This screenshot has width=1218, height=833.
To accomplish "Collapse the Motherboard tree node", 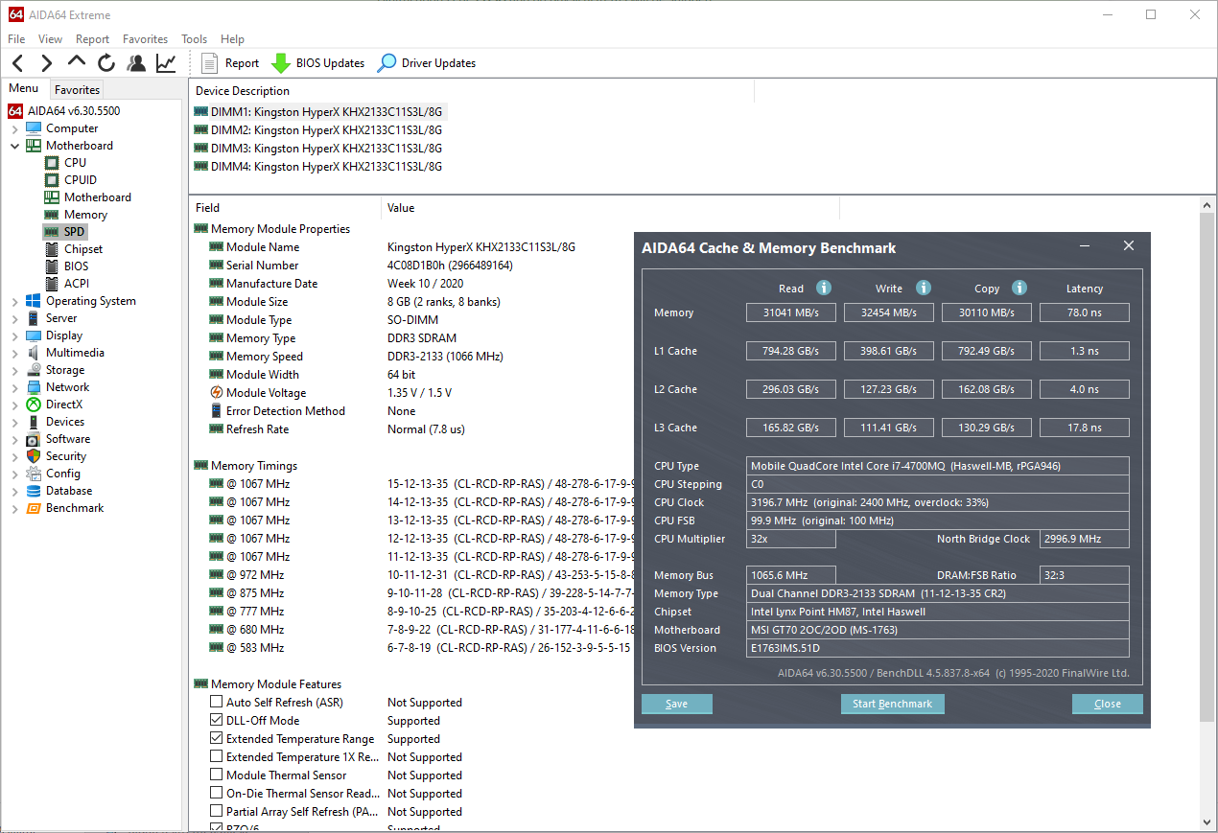I will 14,146.
